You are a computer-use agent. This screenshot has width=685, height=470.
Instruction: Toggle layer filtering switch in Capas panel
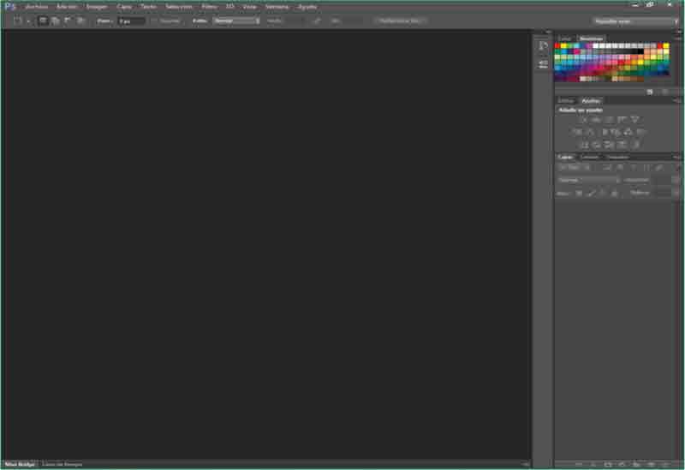coord(675,167)
